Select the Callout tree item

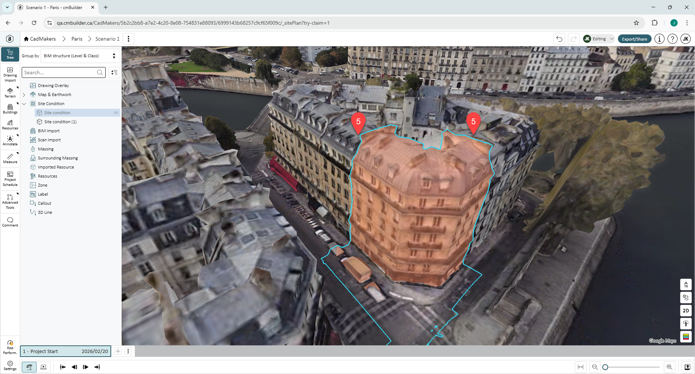(45, 203)
